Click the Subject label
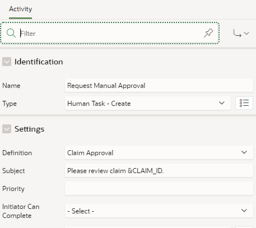Image resolution: width=256 pixels, height=228 pixels. pyautogui.click(x=13, y=171)
